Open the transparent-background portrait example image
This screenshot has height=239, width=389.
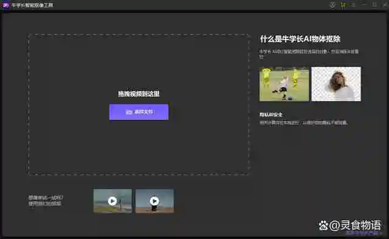click(x=336, y=84)
